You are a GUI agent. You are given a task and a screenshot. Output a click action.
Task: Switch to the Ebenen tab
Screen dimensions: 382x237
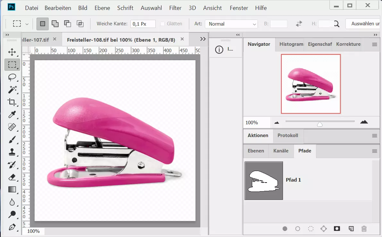pyautogui.click(x=256, y=151)
